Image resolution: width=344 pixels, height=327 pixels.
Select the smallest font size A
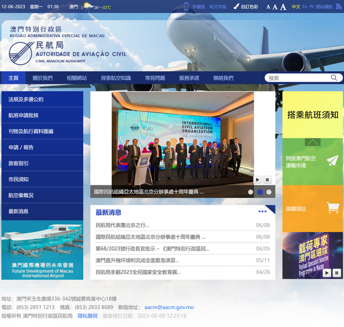[268, 7]
